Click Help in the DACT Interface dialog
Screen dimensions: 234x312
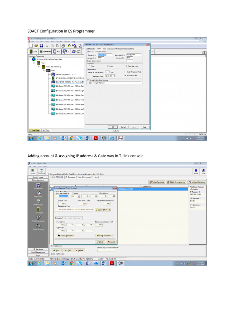click(144, 127)
